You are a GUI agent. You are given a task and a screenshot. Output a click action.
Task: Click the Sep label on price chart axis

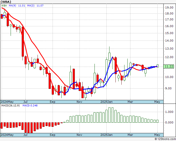(53, 102)
